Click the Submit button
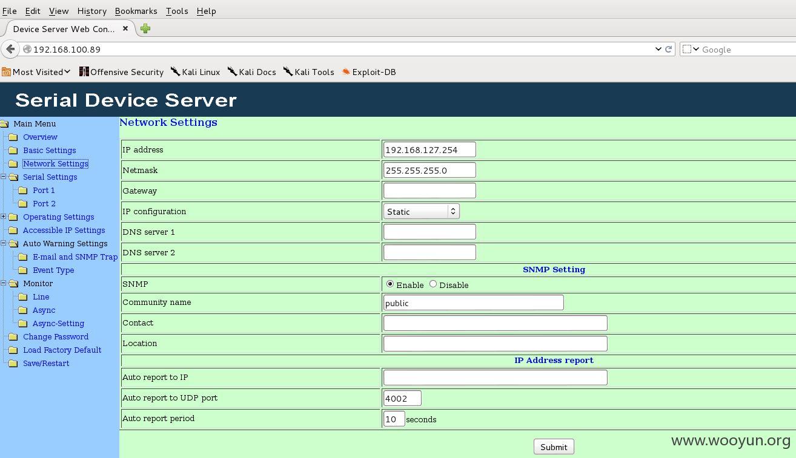This screenshot has width=796, height=458. click(x=554, y=447)
